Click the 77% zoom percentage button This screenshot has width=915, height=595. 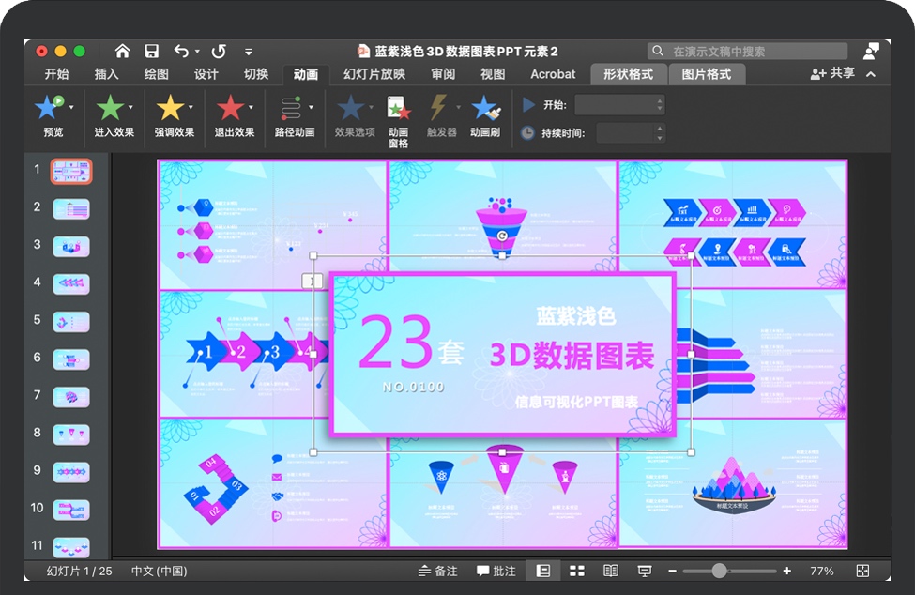coord(821,570)
